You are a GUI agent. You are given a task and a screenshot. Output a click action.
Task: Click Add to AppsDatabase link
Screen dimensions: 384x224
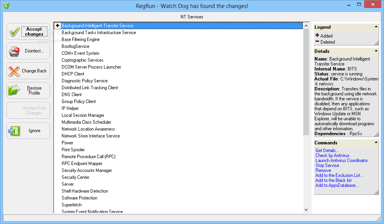point(337,185)
